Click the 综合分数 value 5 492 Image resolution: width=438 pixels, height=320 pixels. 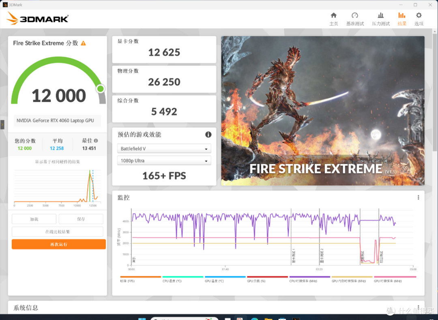(x=164, y=112)
